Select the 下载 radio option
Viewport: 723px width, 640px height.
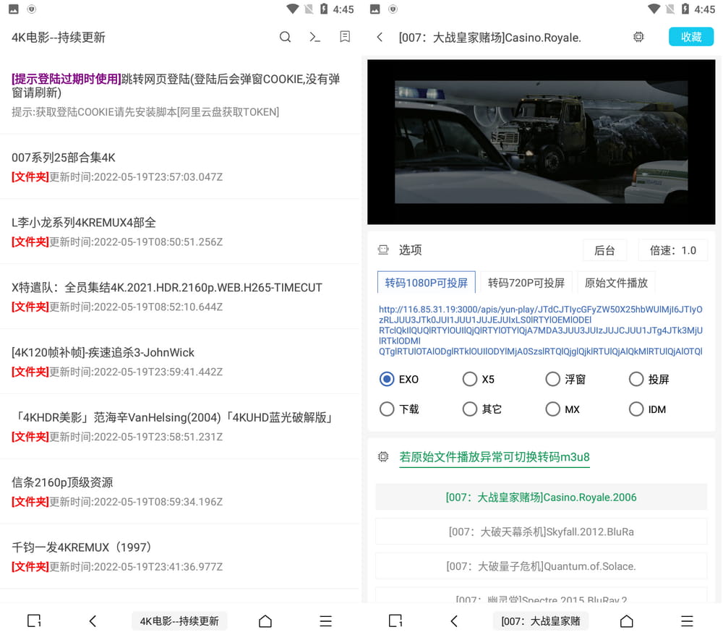(387, 409)
